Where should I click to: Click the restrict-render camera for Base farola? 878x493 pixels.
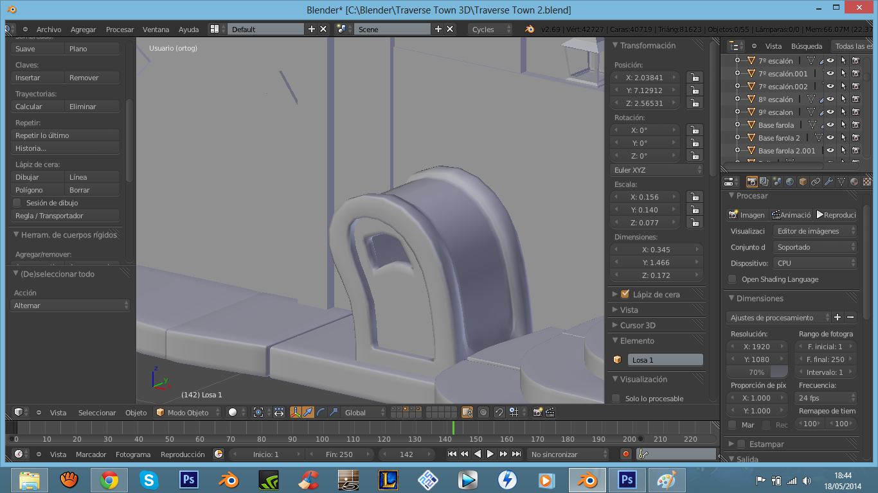[856, 125]
